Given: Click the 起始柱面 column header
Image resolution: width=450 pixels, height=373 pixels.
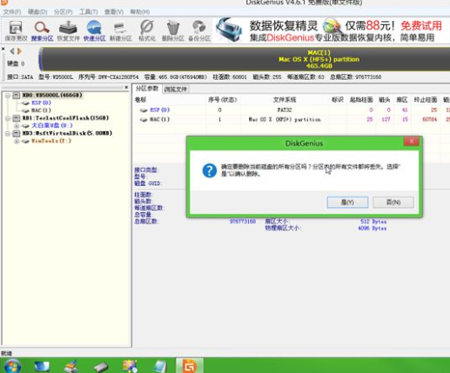Looking at the screenshot, I should [361, 100].
